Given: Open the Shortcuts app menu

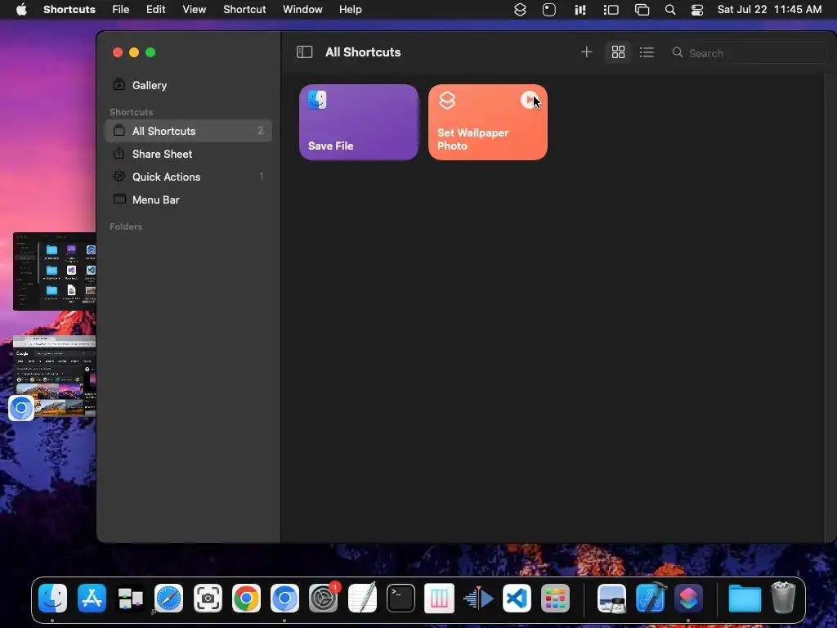Looking at the screenshot, I should [x=69, y=9].
